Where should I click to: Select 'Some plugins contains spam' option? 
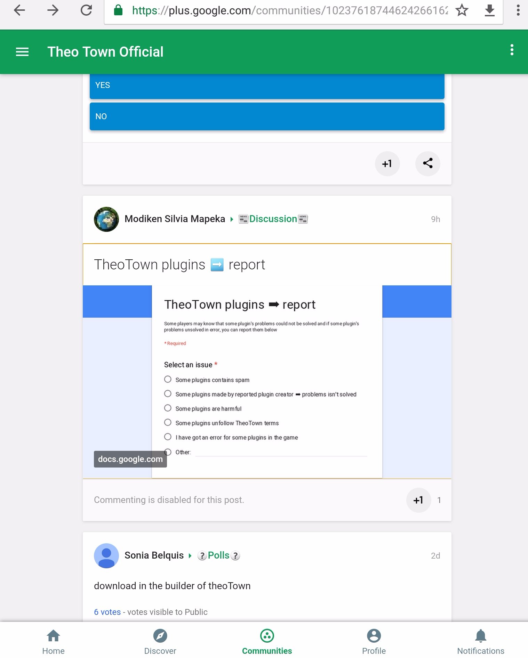(168, 379)
